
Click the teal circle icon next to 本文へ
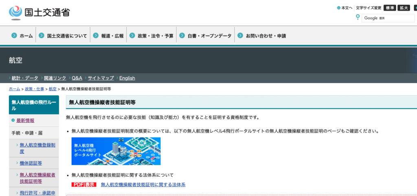(338, 8)
